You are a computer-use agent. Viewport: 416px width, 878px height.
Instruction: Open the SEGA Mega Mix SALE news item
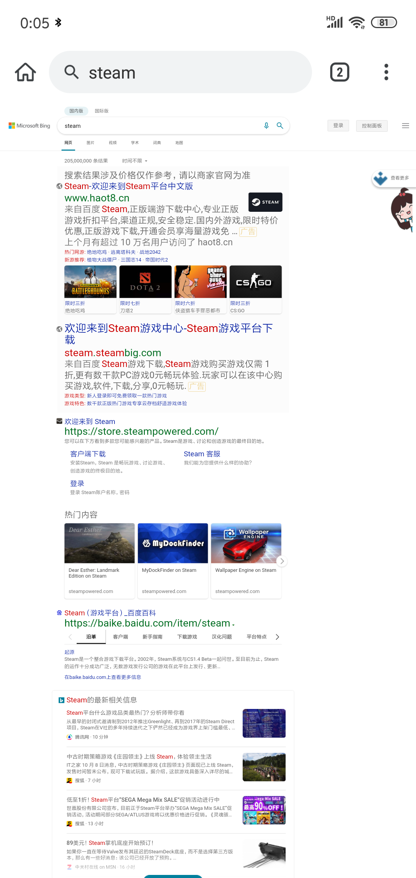[143, 800]
